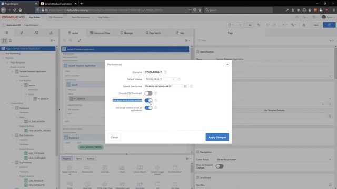Click the Default Date Format field
This screenshot has width=337, height=189.
(163, 86)
